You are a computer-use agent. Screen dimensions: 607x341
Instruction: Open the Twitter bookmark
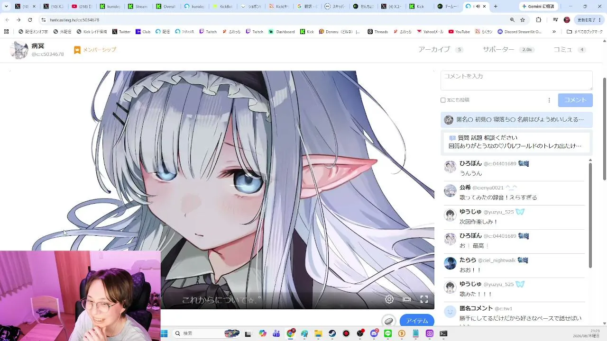pos(121,32)
